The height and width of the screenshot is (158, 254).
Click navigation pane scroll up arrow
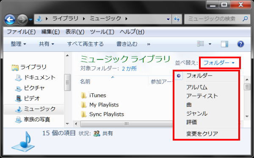click(x=67, y=56)
